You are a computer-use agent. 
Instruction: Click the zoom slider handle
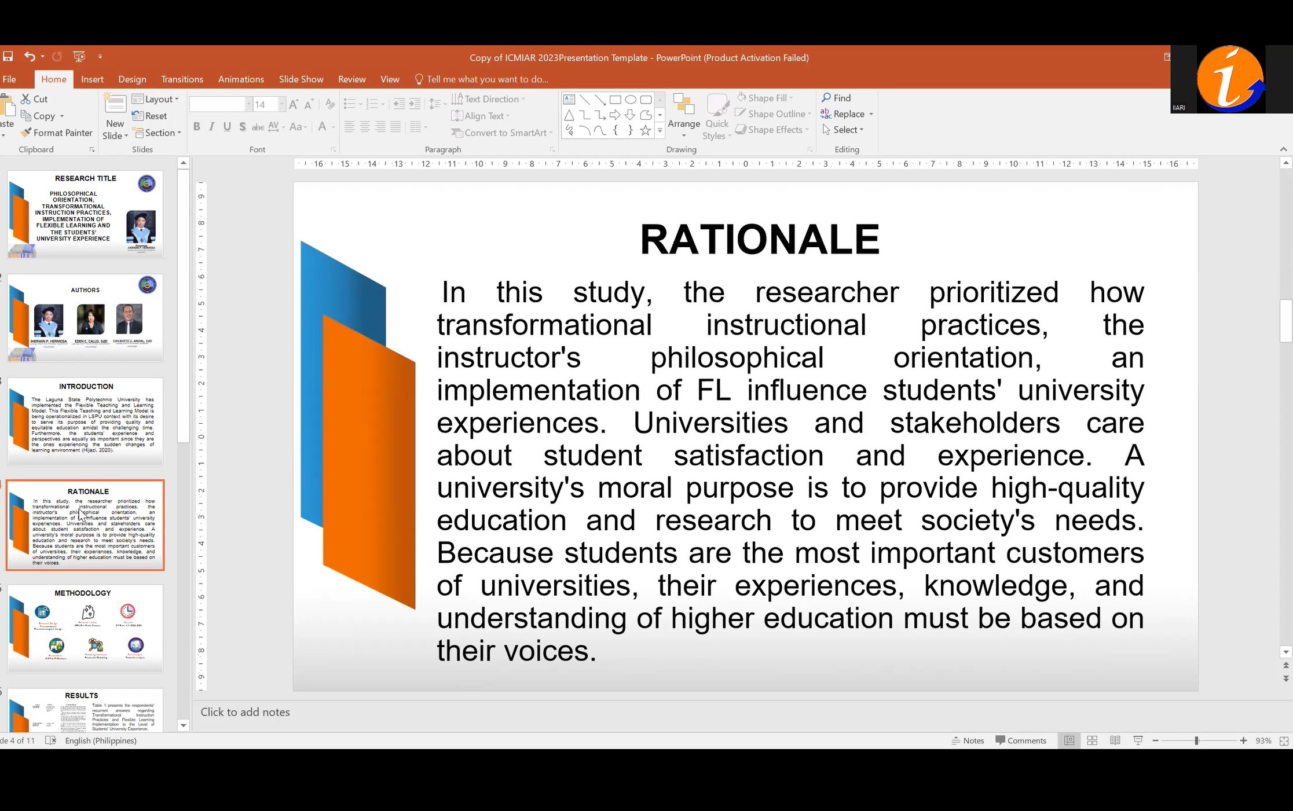1196,740
